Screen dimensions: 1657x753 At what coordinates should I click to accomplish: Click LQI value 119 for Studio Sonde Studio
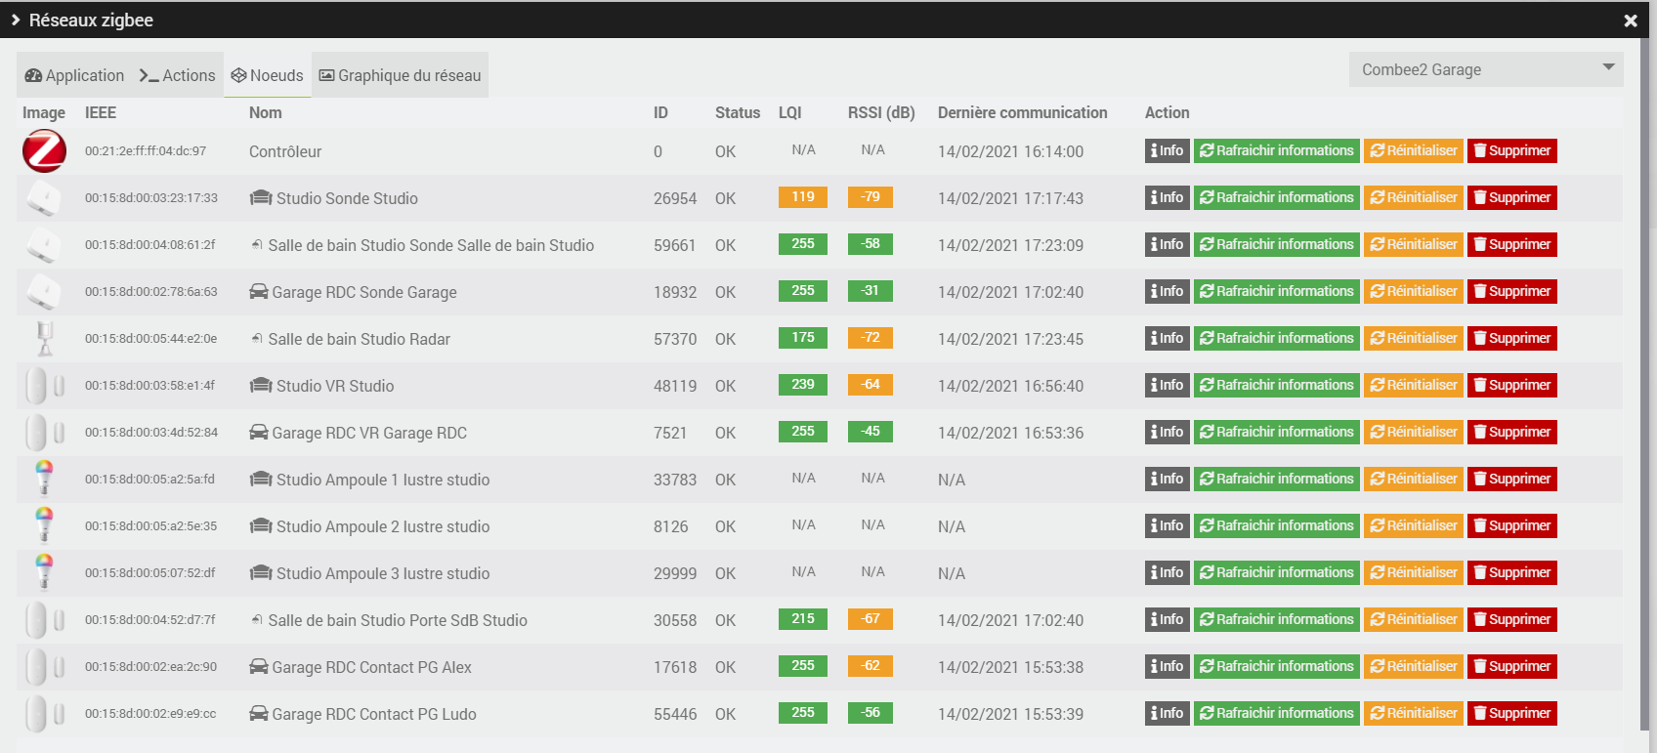(x=803, y=197)
